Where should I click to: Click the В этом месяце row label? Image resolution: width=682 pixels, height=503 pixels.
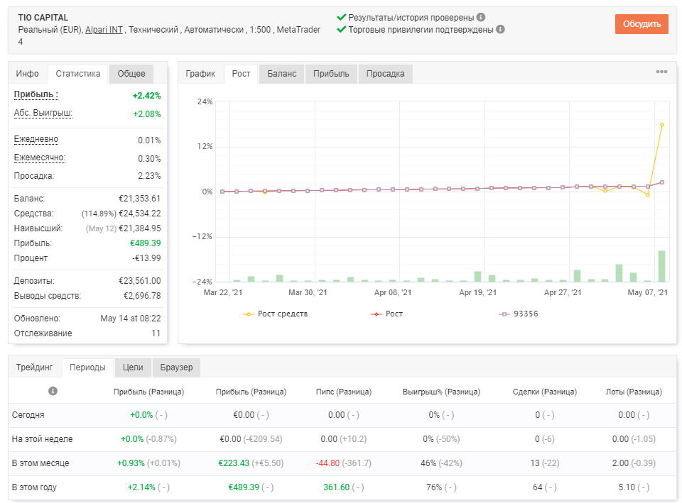tap(40, 463)
